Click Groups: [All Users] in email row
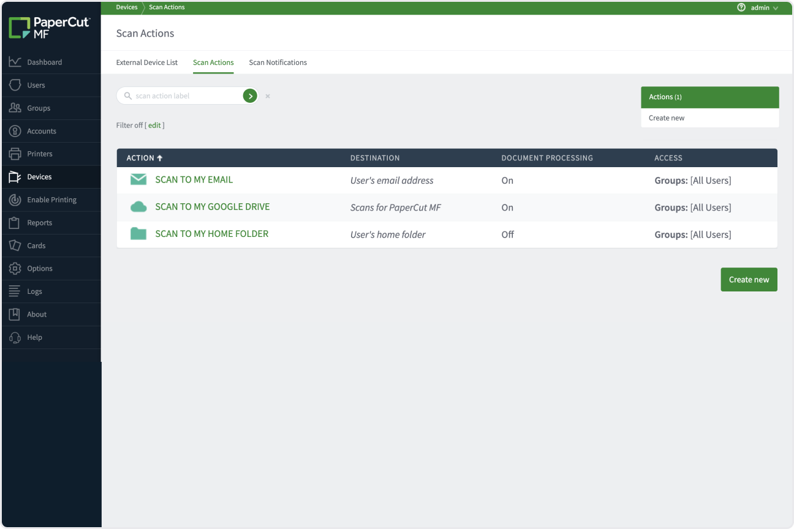Screen dimensions: 794x529 coord(693,181)
